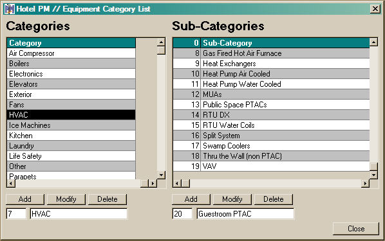385x241 pixels.
Task: Click the Sub-Categories vertical scrollbar thumb
Action: pyautogui.click(x=373, y=166)
